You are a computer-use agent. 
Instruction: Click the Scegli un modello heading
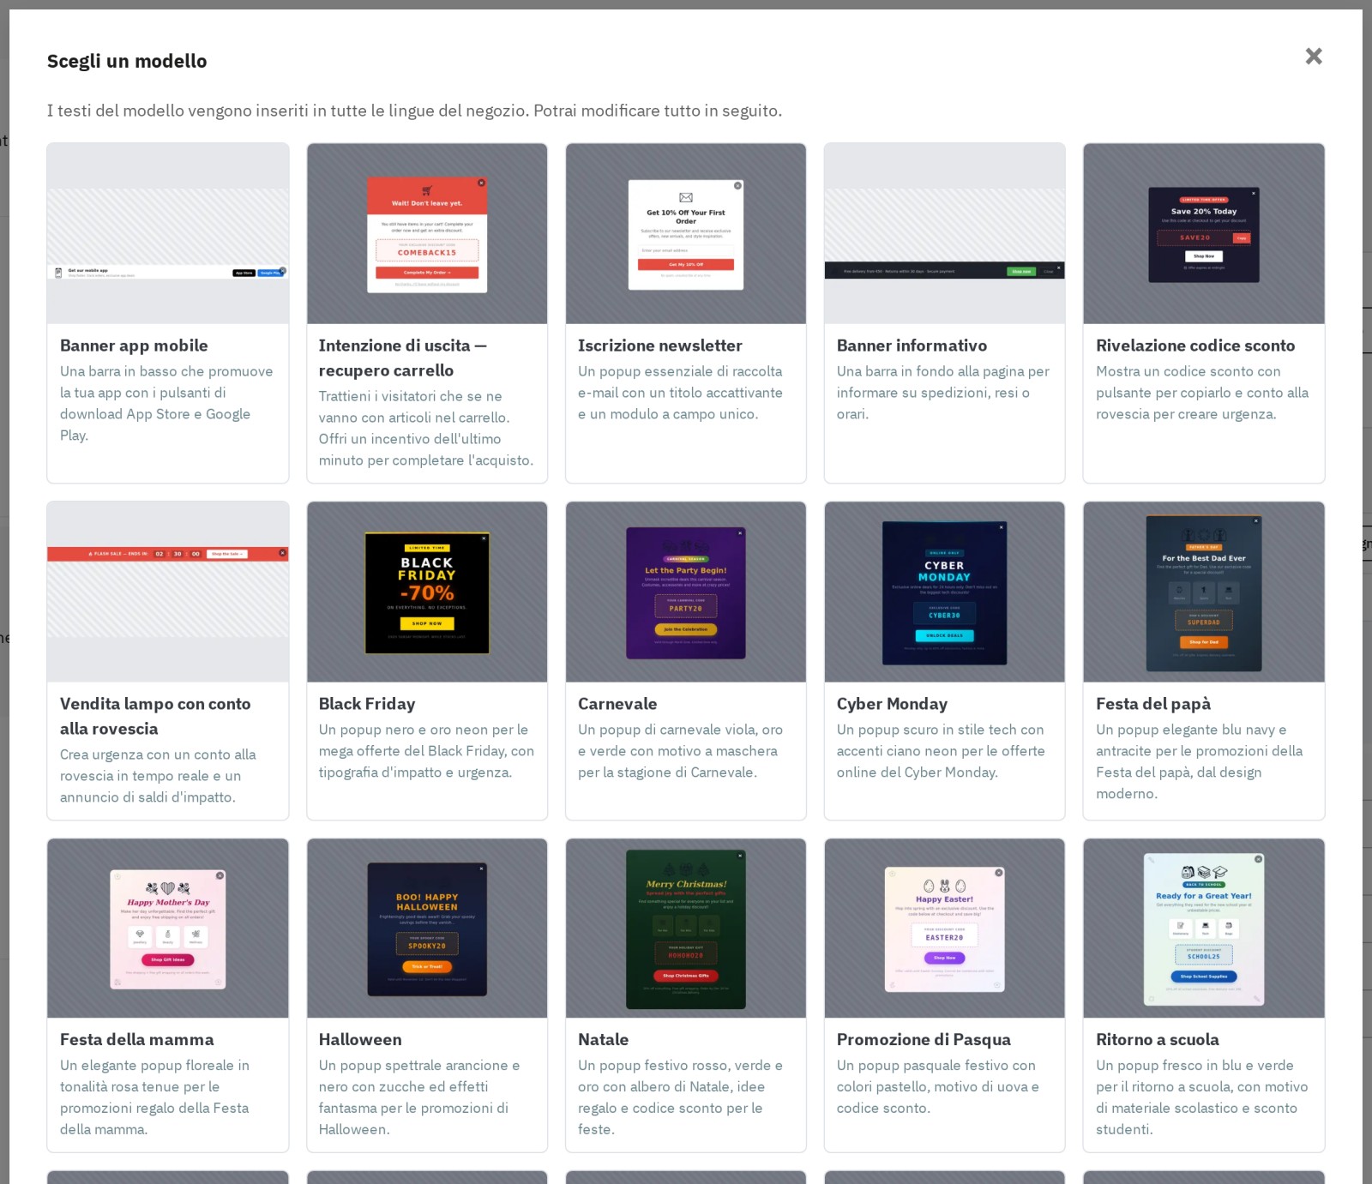point(127,61)
